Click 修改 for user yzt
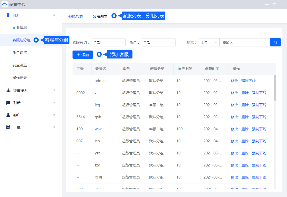This screenshot has height=197, width=287. click(x=234, y=153)
